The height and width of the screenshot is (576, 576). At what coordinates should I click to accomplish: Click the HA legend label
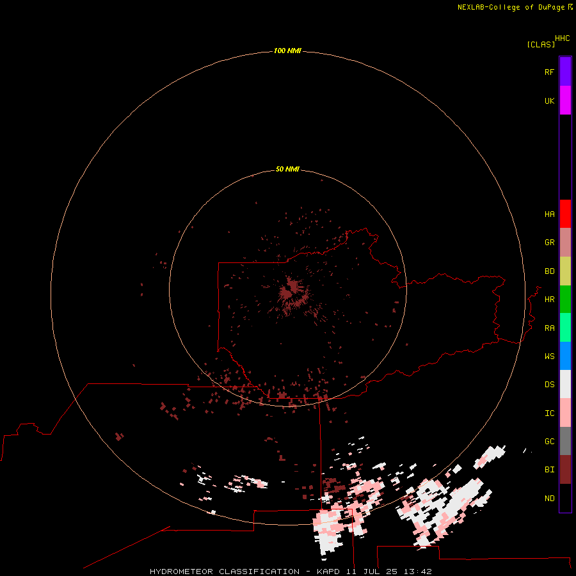click(549, 214)
